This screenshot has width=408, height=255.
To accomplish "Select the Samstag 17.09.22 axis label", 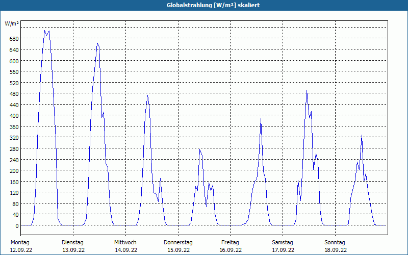I will click(283, 246).
